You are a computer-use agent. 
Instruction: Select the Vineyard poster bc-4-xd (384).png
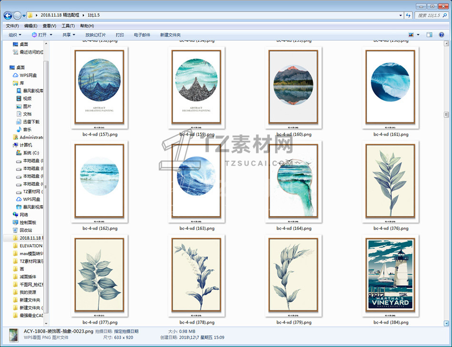point(390,276)
